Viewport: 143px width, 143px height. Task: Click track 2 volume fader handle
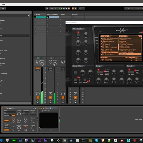coord(56,83)
